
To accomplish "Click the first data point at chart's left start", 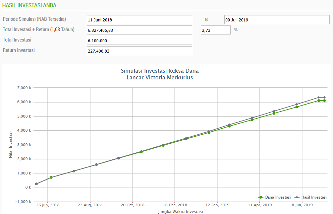I will tap(36, 184).
